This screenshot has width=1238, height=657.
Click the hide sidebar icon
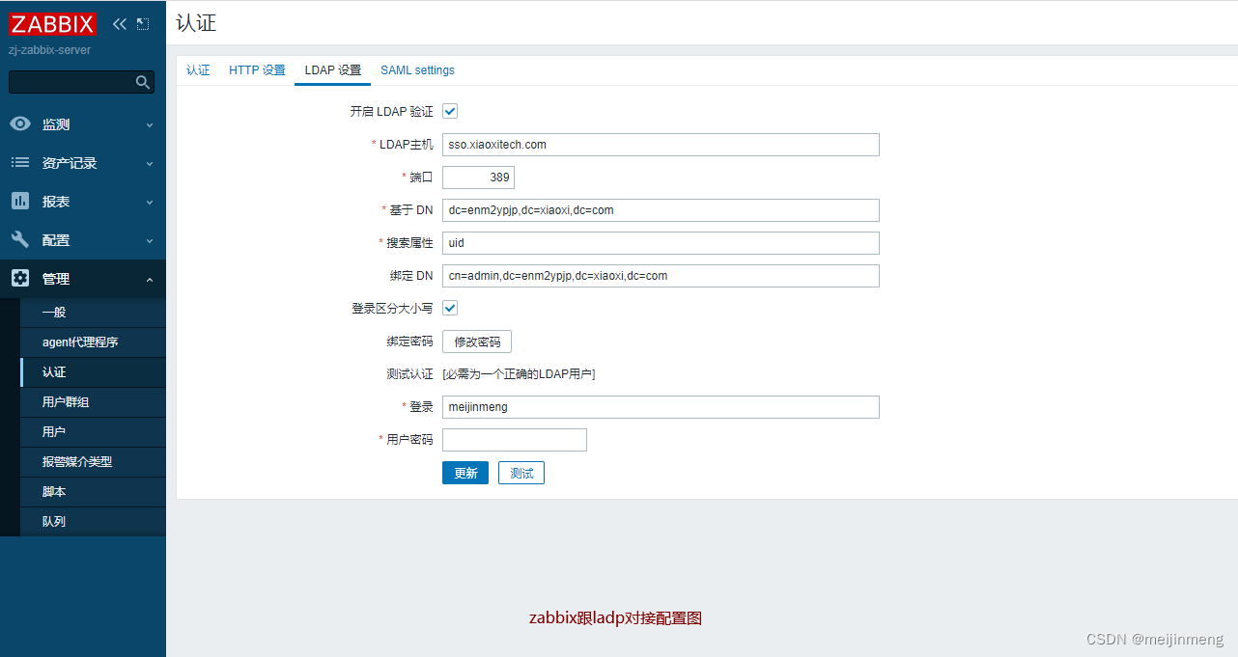point(143,24)
